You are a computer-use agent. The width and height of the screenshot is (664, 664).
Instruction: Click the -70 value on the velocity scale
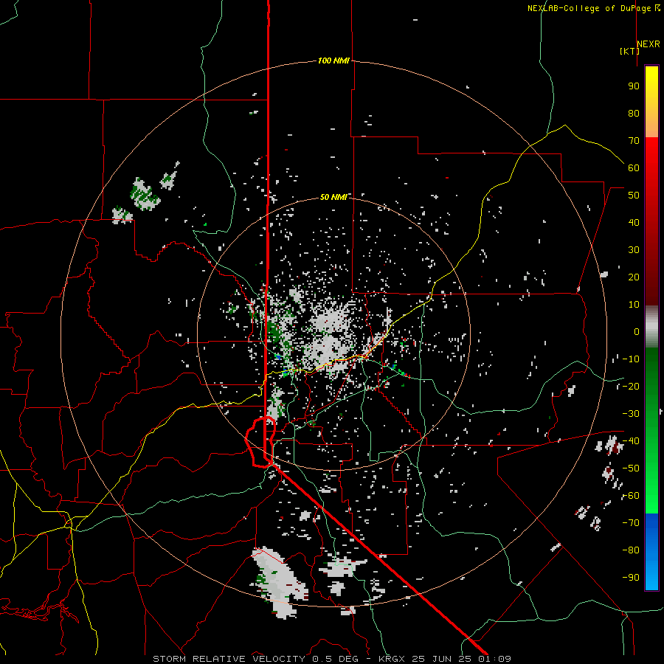coord(631,523)
